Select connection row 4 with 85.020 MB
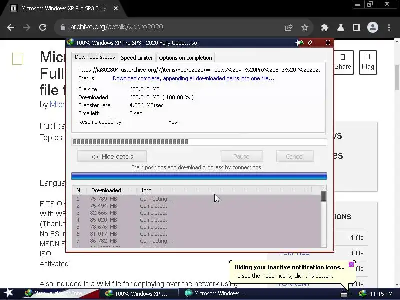400x300 pixels. point(196,220)
